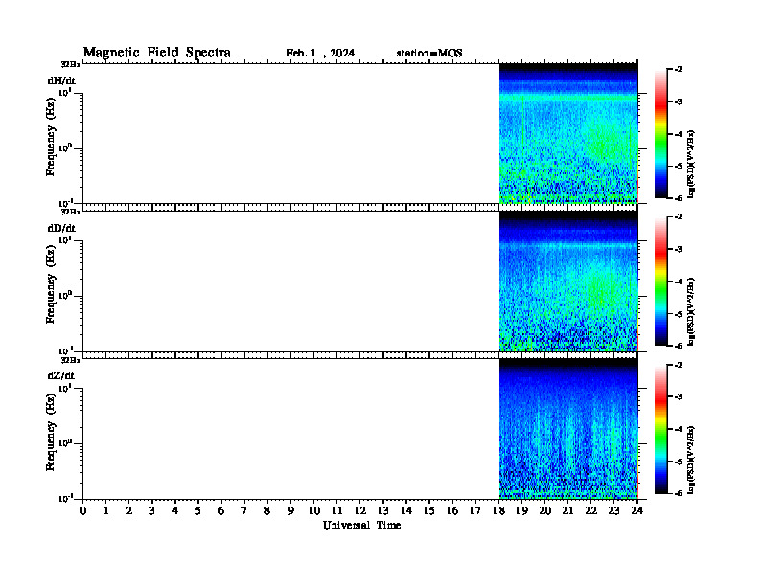Click hour label 23 on the time axis
The width and height of the screenshot is (759, 586).
pos(613,511)
